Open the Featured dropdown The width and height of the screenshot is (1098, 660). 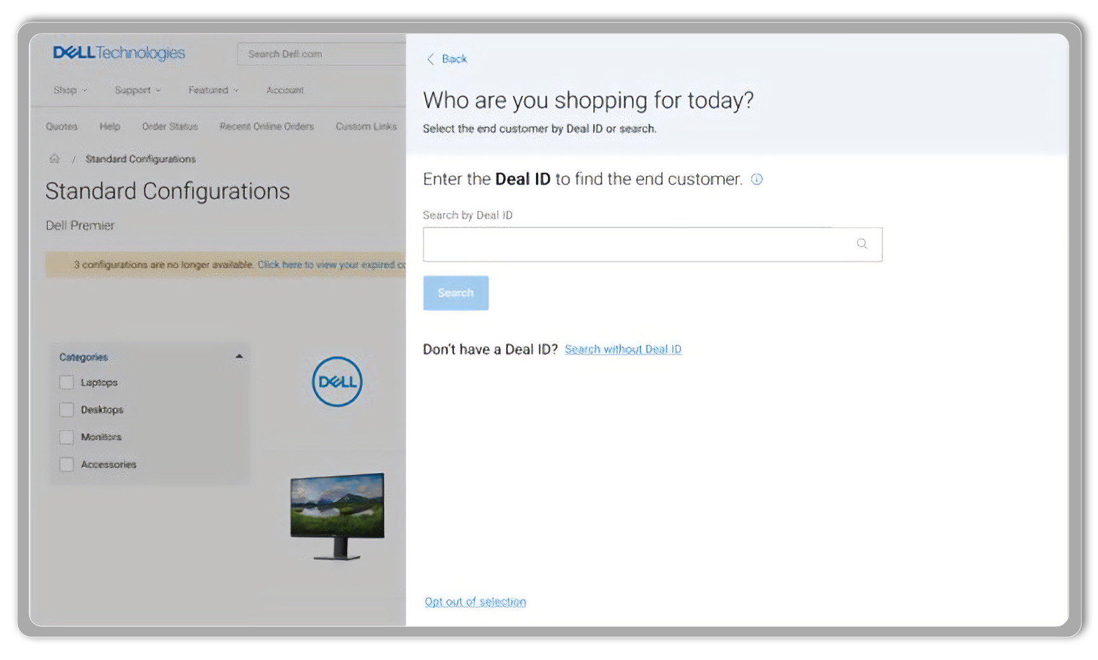(x=213, y=90)
